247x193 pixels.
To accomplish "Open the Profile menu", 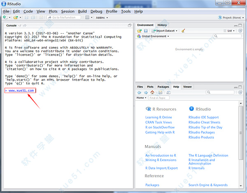I will [x=112, y=12].
